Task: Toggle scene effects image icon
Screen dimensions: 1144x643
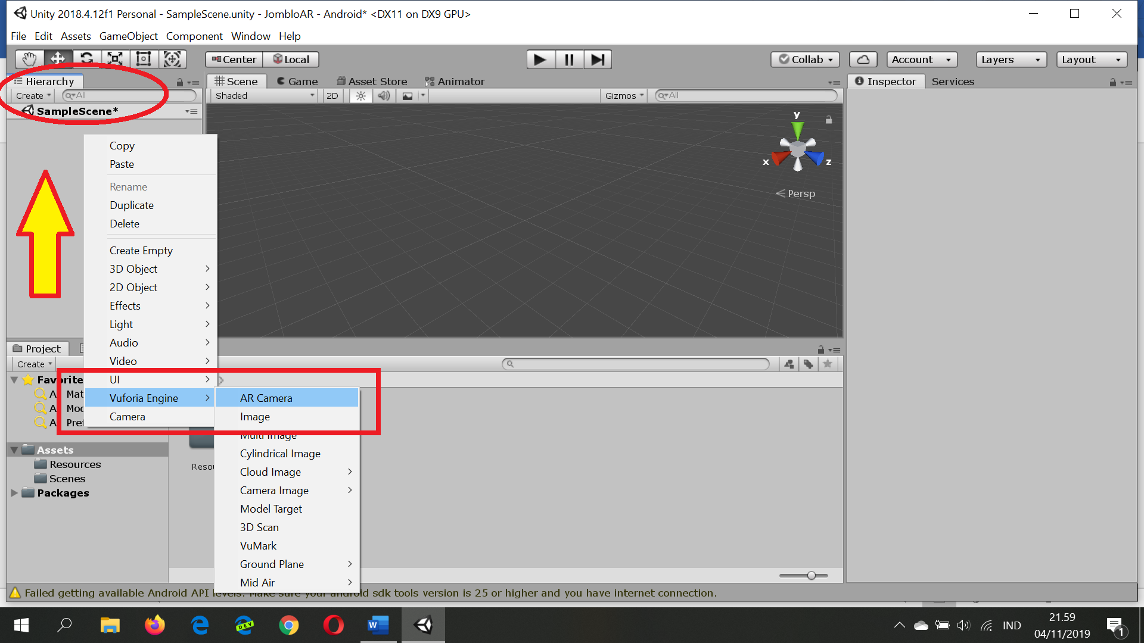Action: pyautogui.click(x=408, y=96)
